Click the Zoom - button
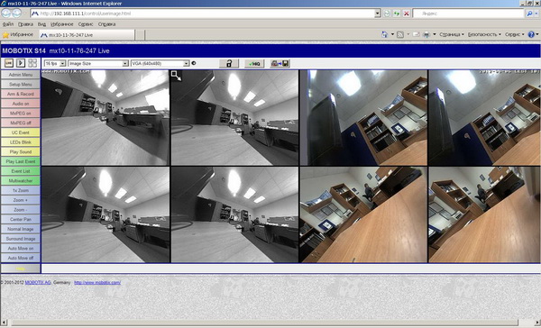The height and width of the screenshot is (328, 541). pos(21,210)
